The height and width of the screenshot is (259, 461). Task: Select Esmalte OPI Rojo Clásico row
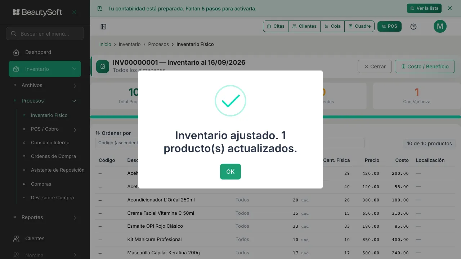tap(276, 226)
